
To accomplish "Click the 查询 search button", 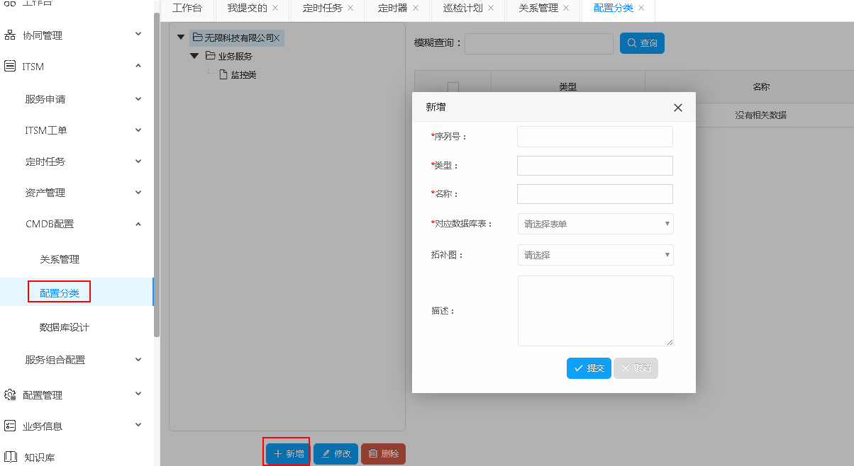I will click(x=642, y=43).
